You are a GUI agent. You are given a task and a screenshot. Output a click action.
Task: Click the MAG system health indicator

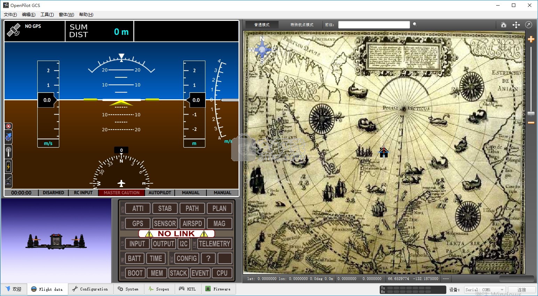tap(219, 223)
